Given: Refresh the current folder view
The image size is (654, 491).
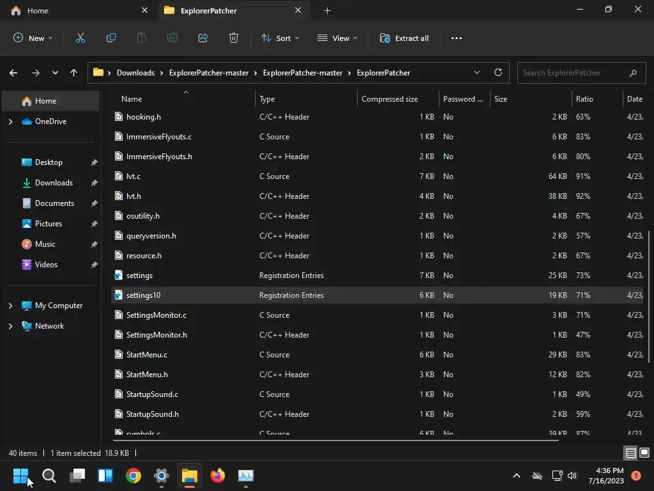Looking at the screenshot, I should point(498,72).
